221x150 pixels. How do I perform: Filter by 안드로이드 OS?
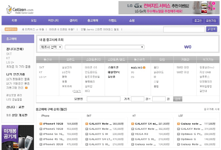coord(91,72)
